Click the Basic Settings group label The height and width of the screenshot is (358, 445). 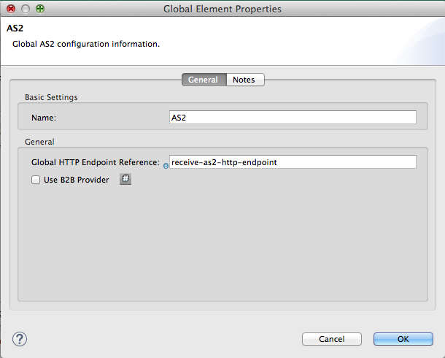point(51,96)
